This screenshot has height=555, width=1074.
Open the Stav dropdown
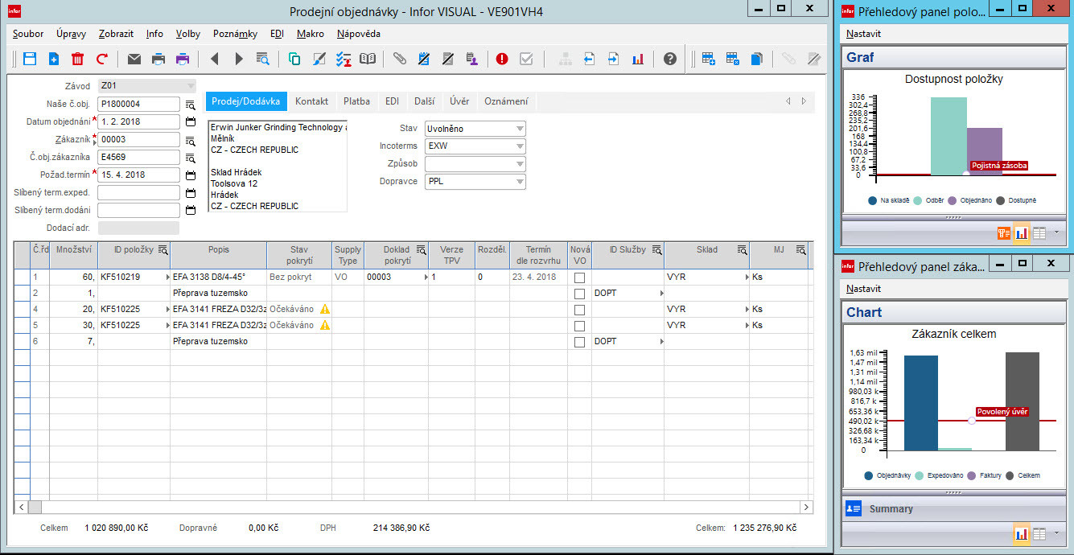click(x=520, y=129)
